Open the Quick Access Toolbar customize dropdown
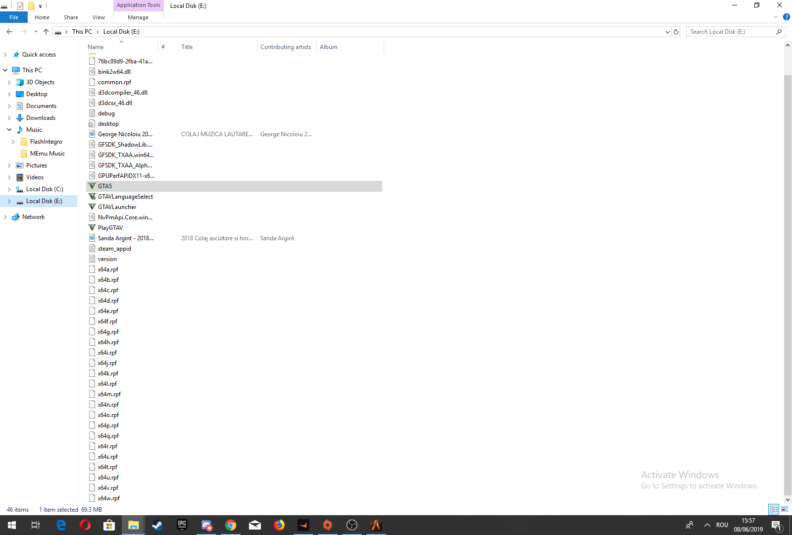The height and width of the screenshot is (535, 792). pyautogui.click(x=41, y=6)
